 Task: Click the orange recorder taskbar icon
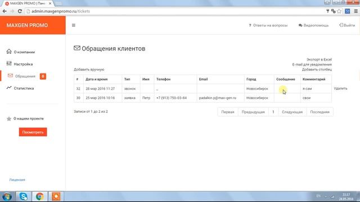point(56,196)
